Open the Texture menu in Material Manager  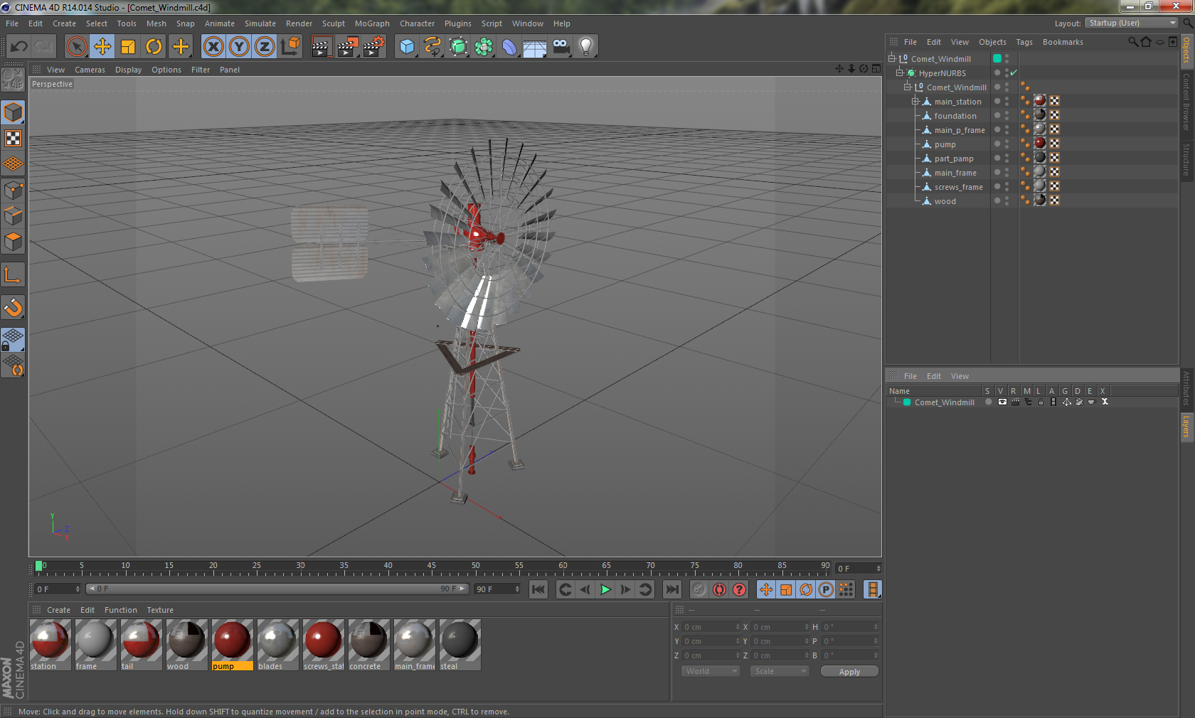point(160,610)
